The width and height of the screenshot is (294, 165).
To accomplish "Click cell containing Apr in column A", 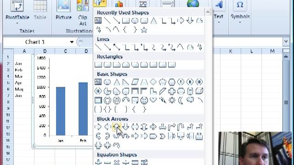I will tap(24, 82).
